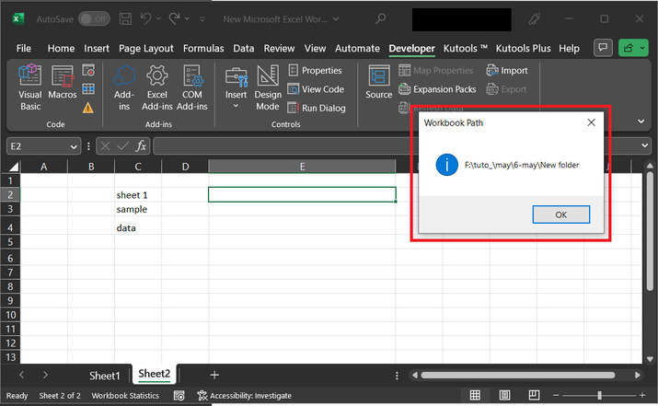Open the XML Source pane
This screenshot has width=658, height=406.
coord(378,83)
